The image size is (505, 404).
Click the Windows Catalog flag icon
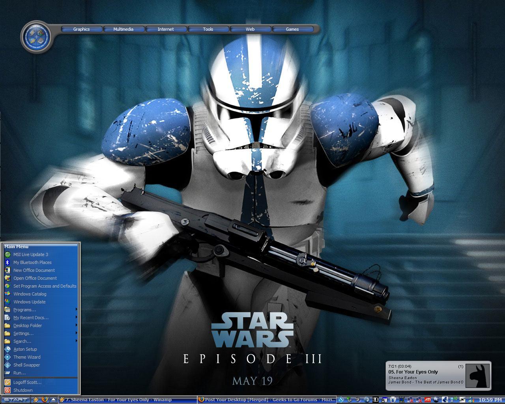pos(7,294)
